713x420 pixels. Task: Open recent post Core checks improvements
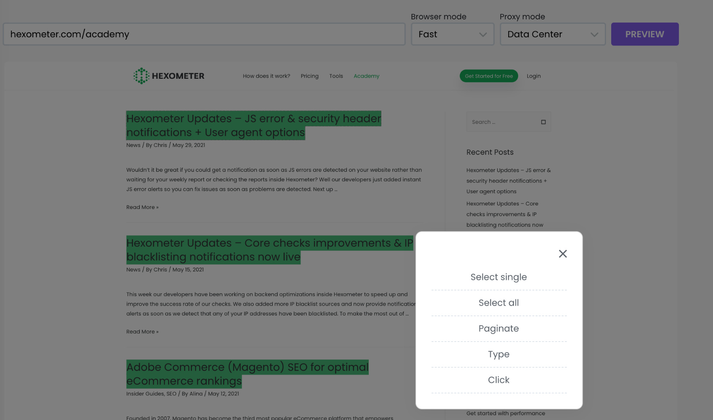click(x=505, y=214)
